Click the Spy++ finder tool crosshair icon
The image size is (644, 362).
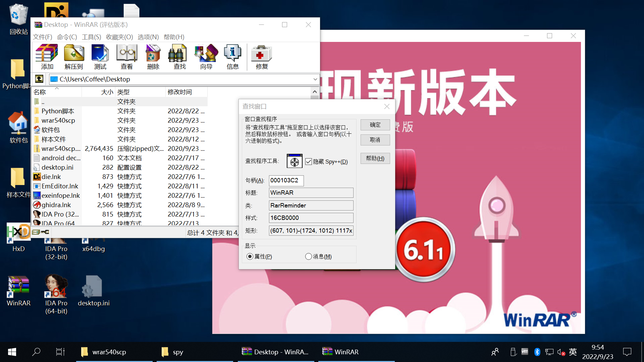pyautogui.click(x=294, y=161)
